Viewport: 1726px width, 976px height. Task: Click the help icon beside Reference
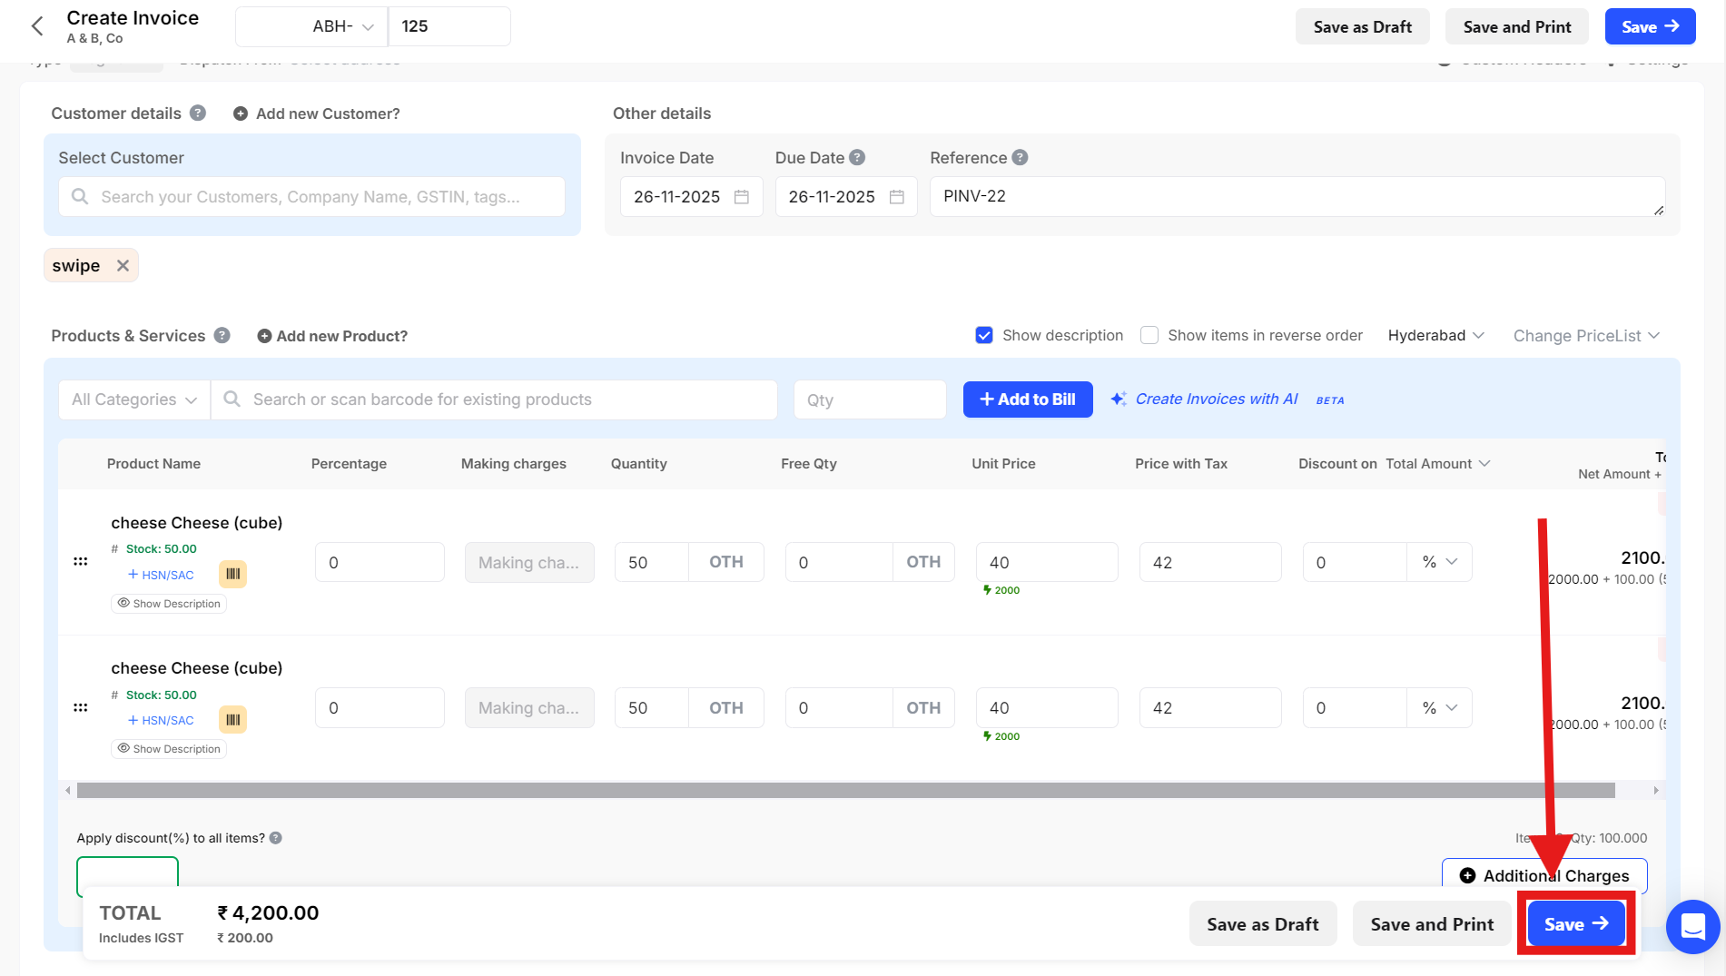tap(1020, 158)
